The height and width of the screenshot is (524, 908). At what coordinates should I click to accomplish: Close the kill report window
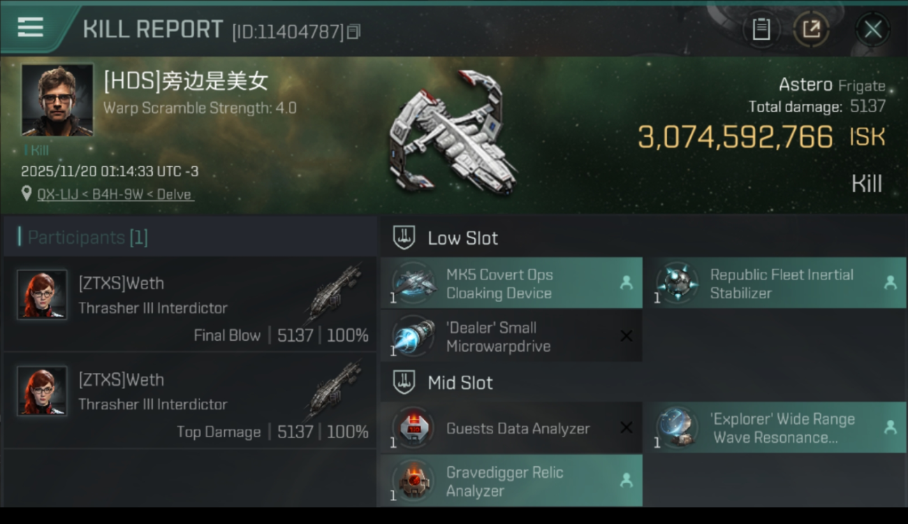(872, 29)
